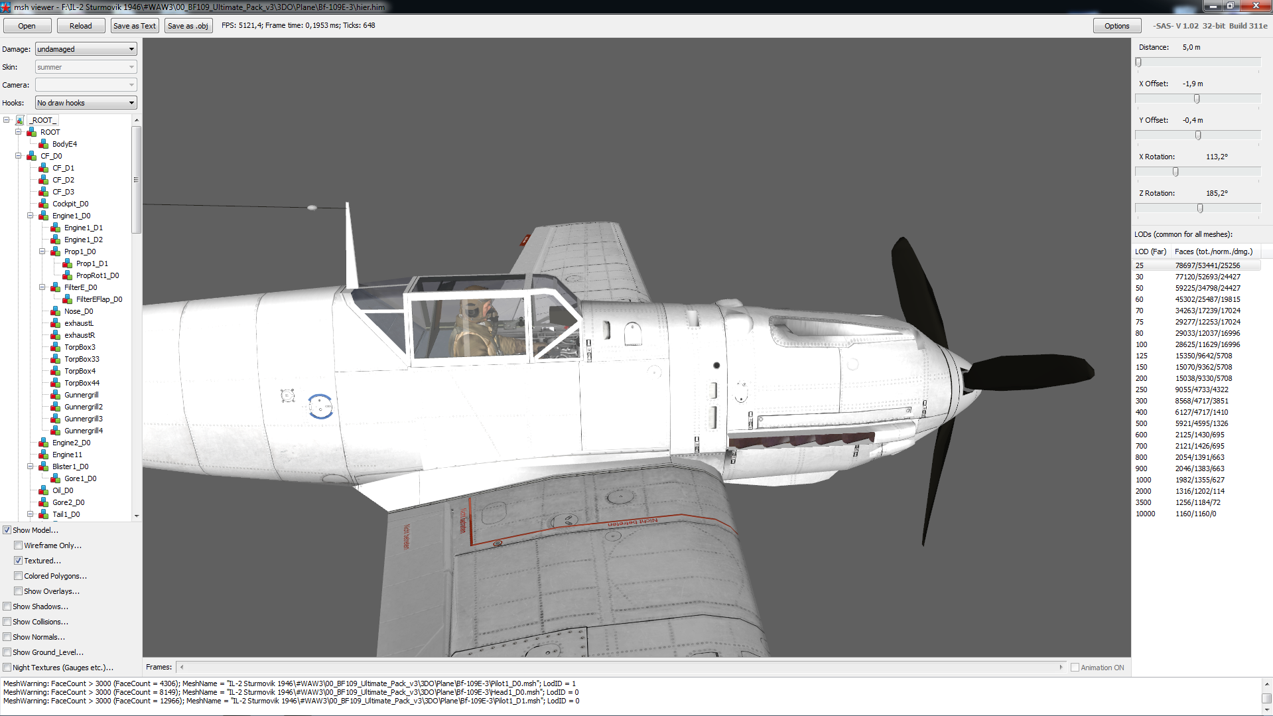Click the exhaustR mesh icon
The height and width of the screenshot is (716, 1273).
tap(55, 335)
